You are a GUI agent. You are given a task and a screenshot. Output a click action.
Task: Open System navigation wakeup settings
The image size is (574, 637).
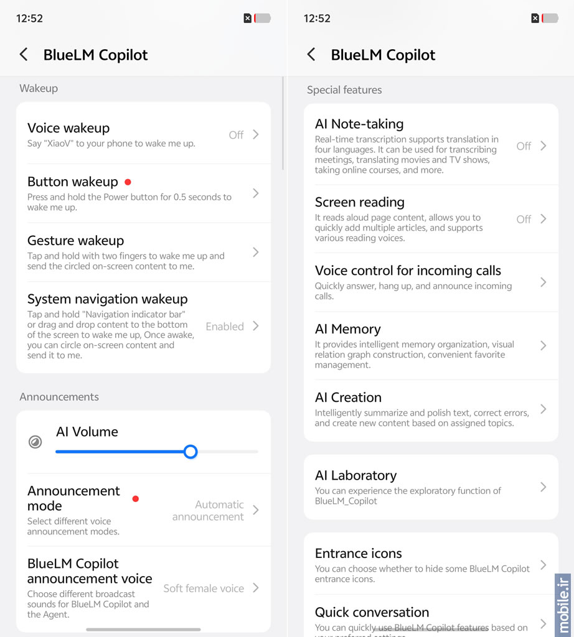click(x=143, y=326)
